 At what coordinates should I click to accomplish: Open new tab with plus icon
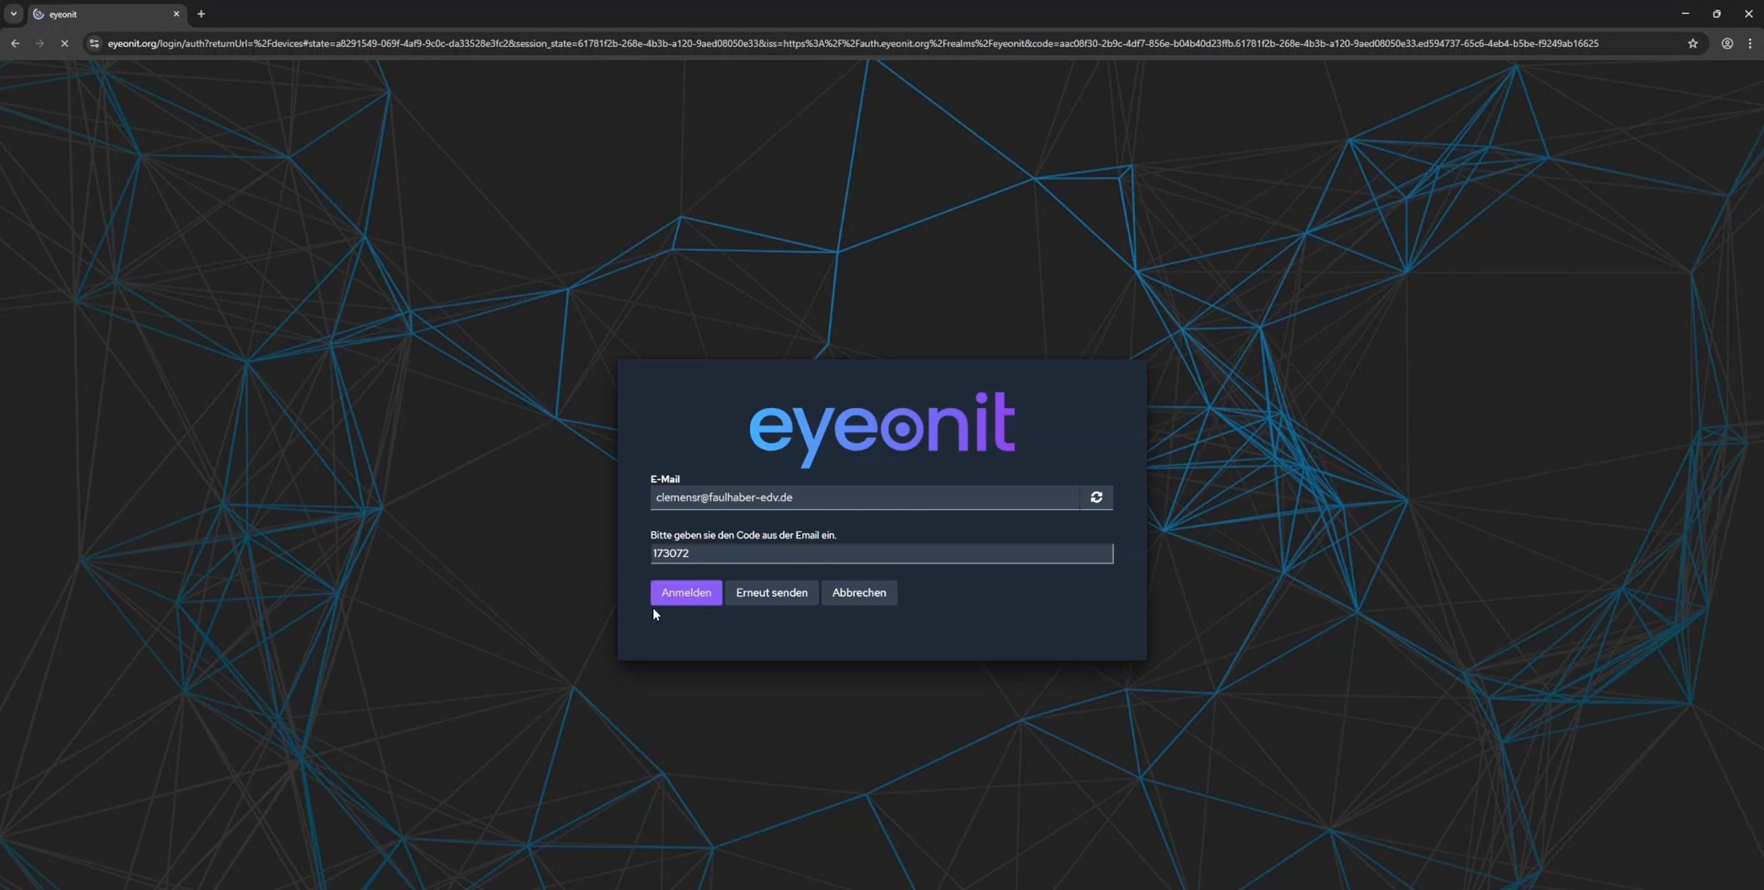201,14
